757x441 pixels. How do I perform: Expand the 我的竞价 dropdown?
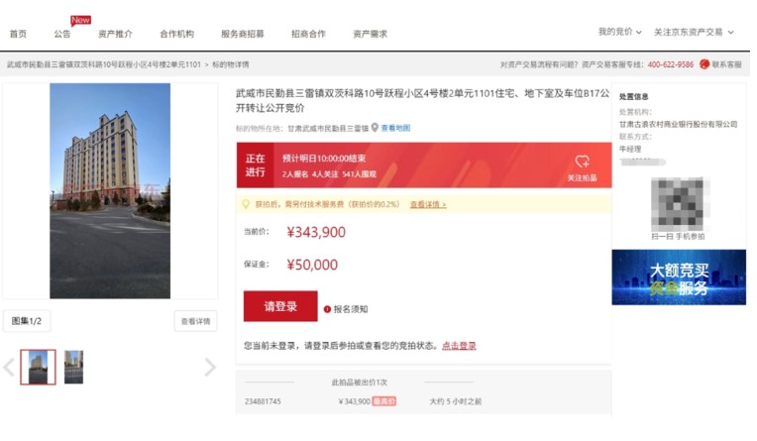(x=620, y=32)
